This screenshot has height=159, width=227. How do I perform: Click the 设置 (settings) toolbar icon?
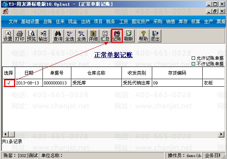point(8,36)
